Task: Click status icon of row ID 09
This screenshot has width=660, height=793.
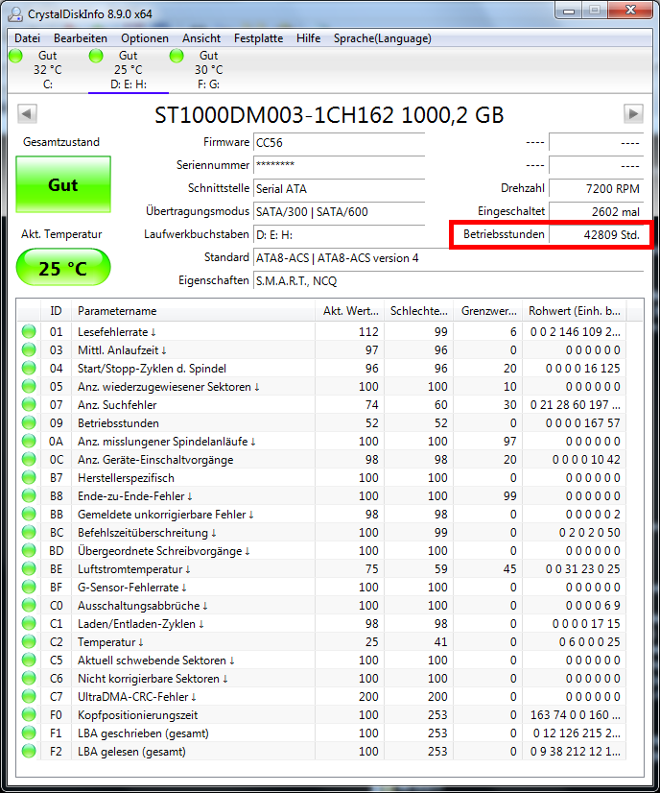Action: tap(29, 422)
